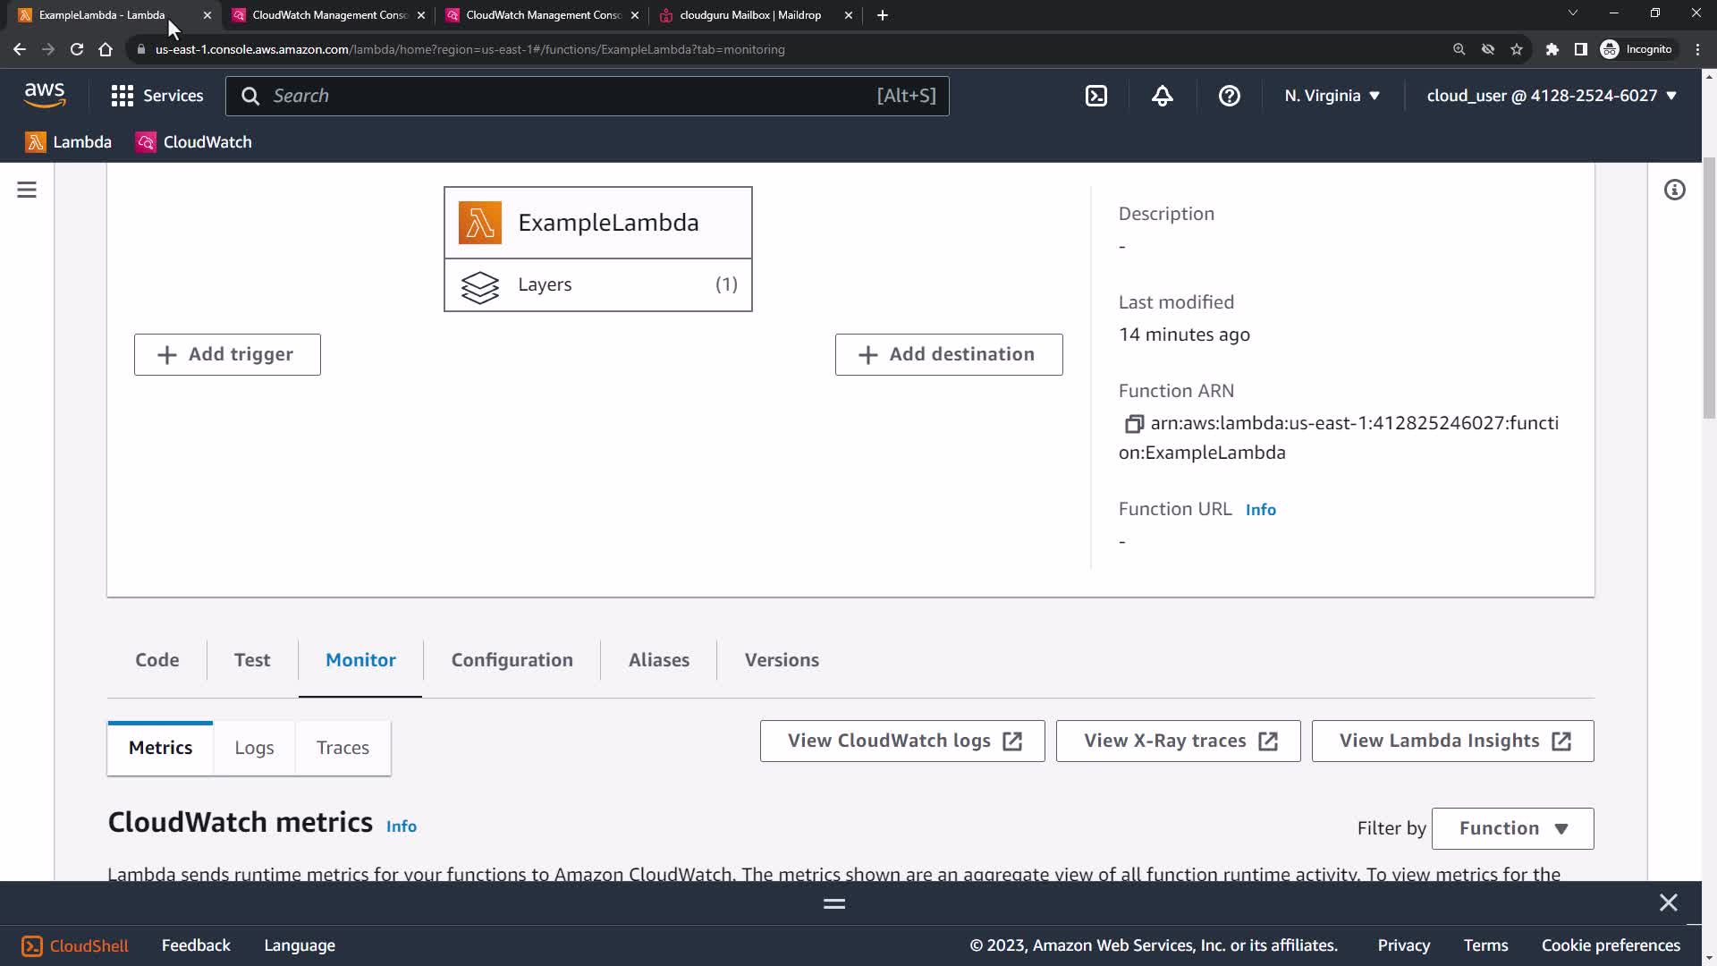The image size is (1717, 966).
Task: Select the Traces sub-tab
Action: [343, 748]
